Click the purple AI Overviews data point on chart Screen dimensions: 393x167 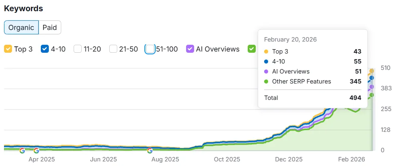click(371, 87)
